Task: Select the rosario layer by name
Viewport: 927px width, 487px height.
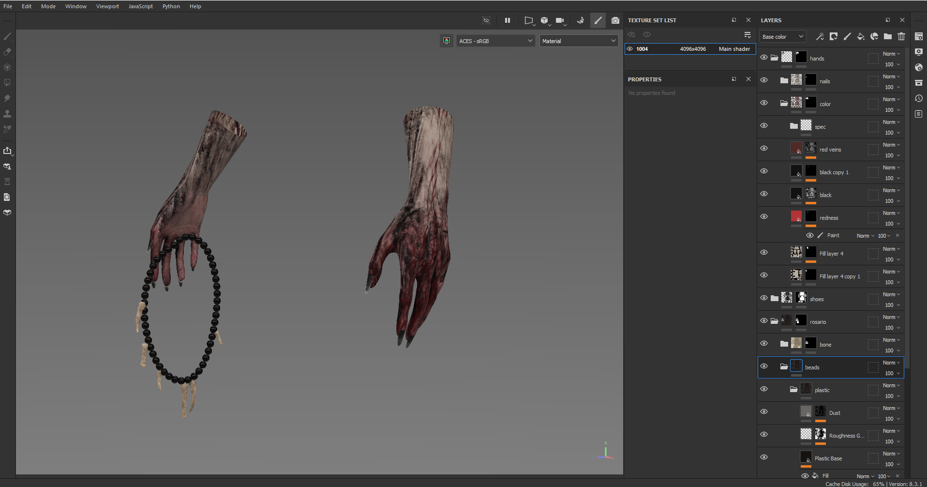Action: (818, 322)
